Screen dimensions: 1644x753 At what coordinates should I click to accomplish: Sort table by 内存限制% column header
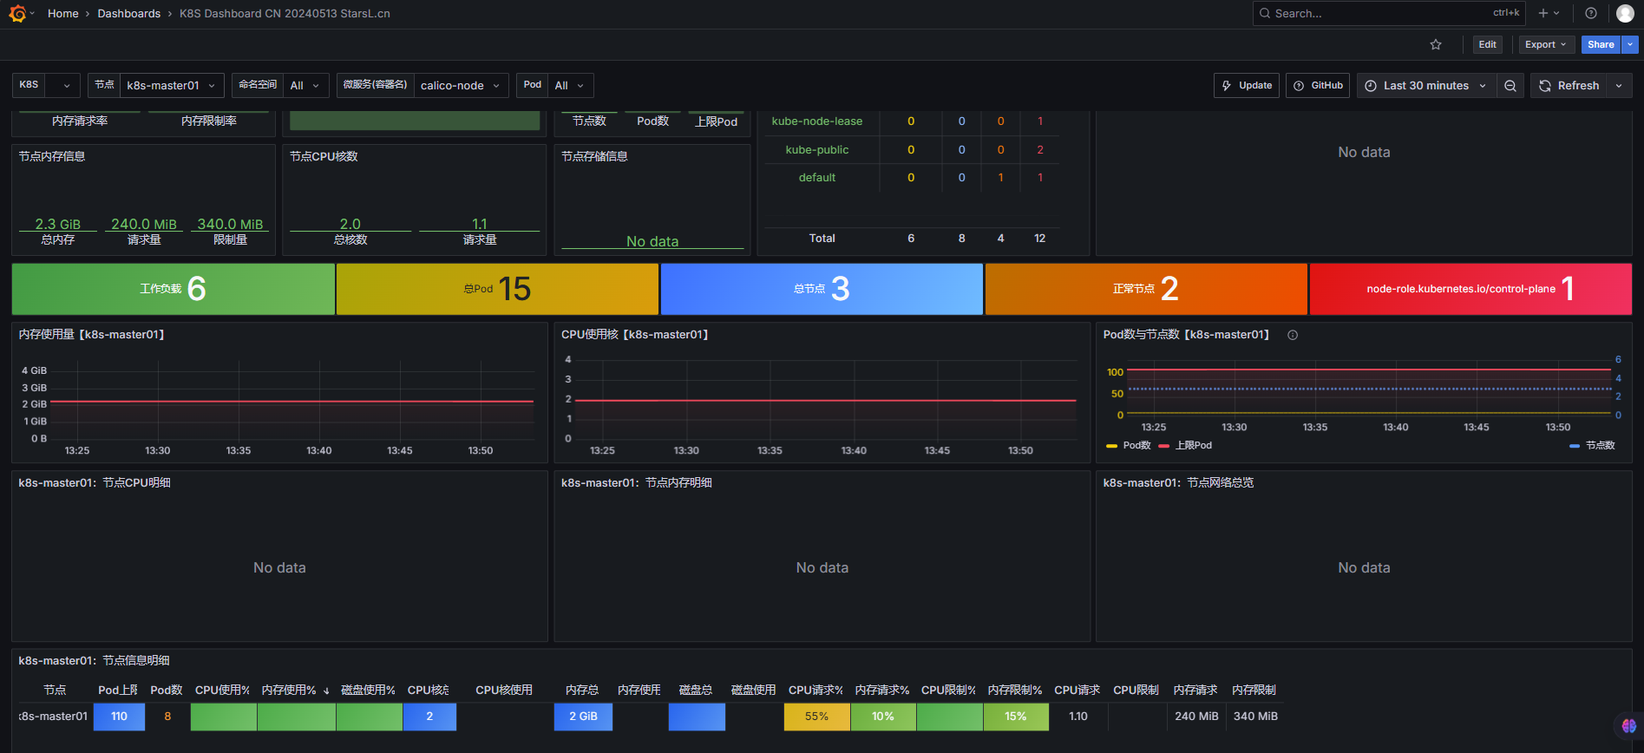point(1015,690)
